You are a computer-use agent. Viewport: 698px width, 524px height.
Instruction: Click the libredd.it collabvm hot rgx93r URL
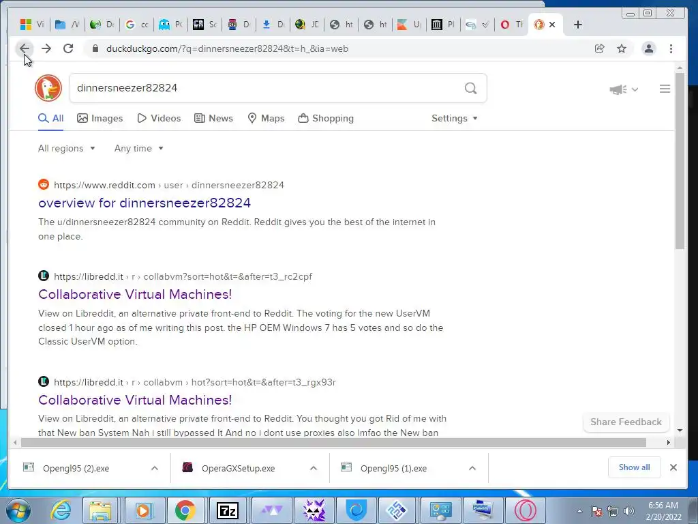(194, 382)
